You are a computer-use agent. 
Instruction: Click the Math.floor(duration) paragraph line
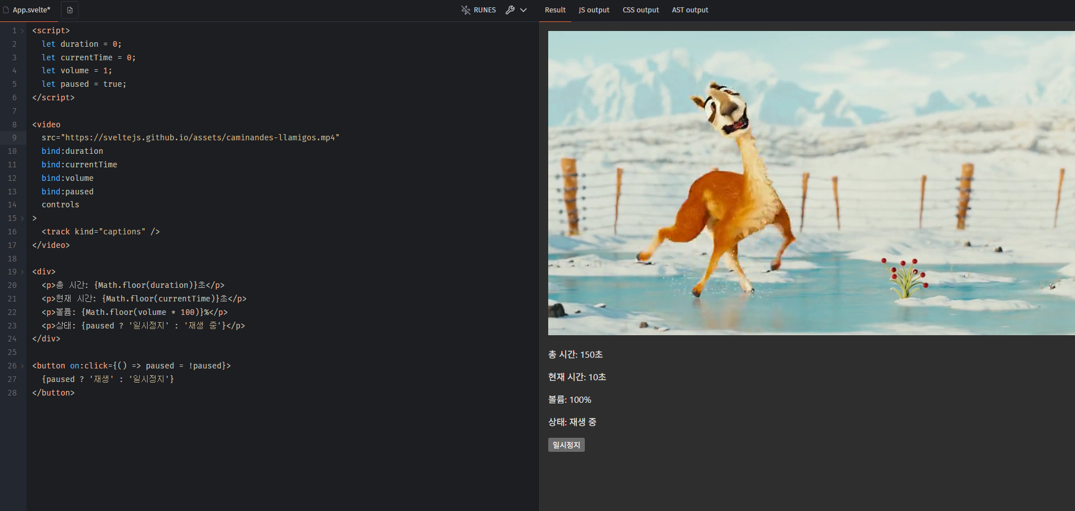coord(133,285)
